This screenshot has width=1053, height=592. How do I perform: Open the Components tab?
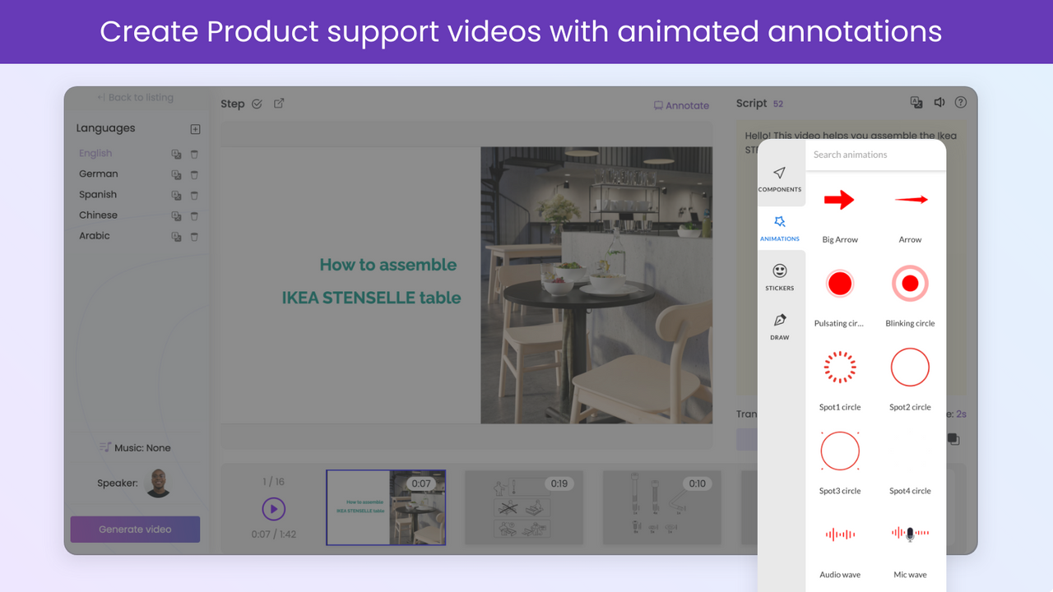(780, 180)
